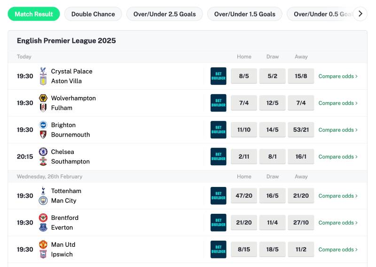The width and height of the screenshot is (376, 267).
Task: Compare odds for Brentford vs Everton
Action: [338, 223]
